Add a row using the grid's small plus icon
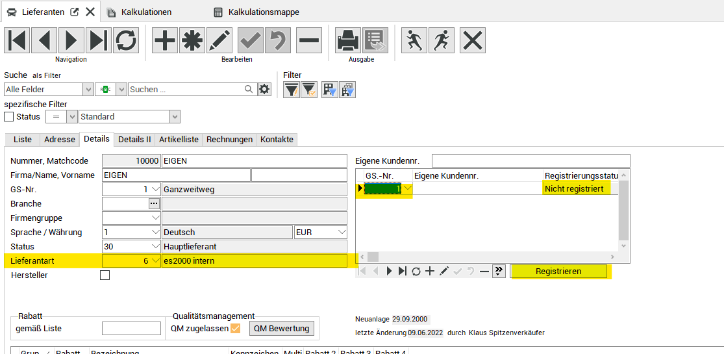724x354 pixels. 430,272
